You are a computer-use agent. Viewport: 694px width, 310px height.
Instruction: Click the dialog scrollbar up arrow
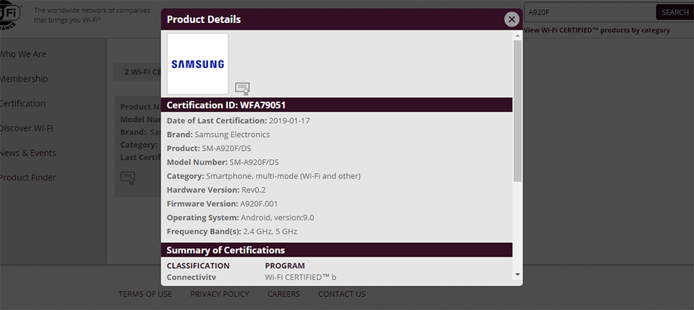coord(518,35)
